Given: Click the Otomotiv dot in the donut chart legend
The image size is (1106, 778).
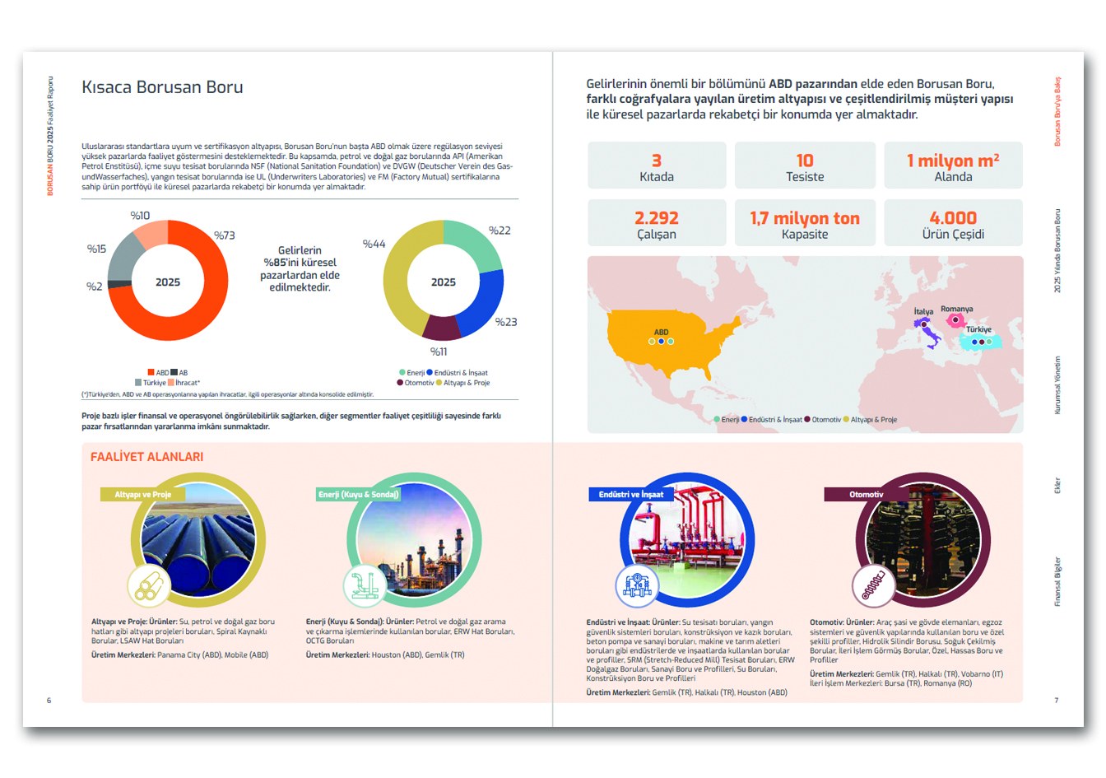Looking at the screenshot, I should coord(400,383).
